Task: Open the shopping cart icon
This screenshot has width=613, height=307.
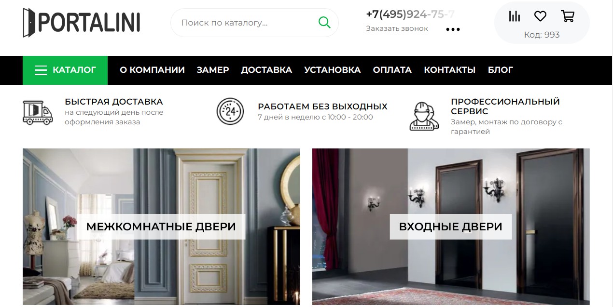Action: (568, 16)
